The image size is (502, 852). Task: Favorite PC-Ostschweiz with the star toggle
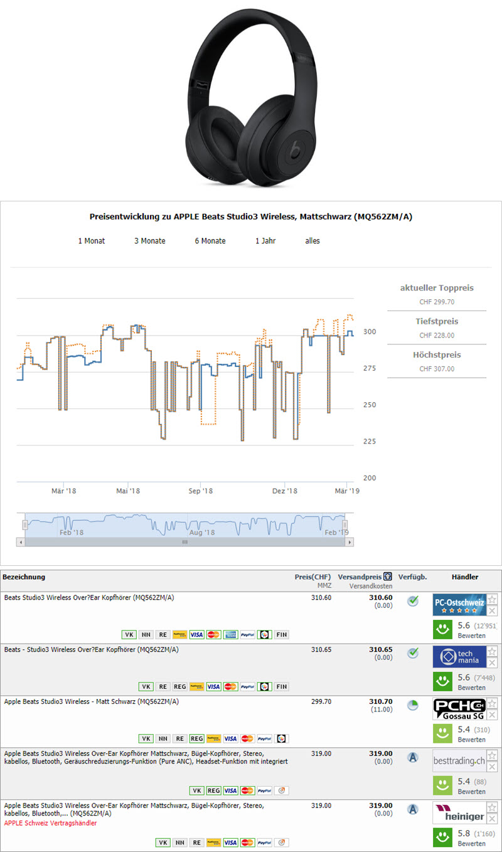tap(493, 599)
